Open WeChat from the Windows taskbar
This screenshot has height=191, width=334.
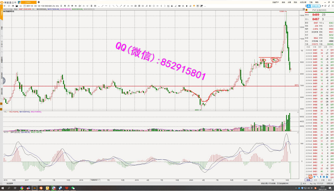pos(73,188)
